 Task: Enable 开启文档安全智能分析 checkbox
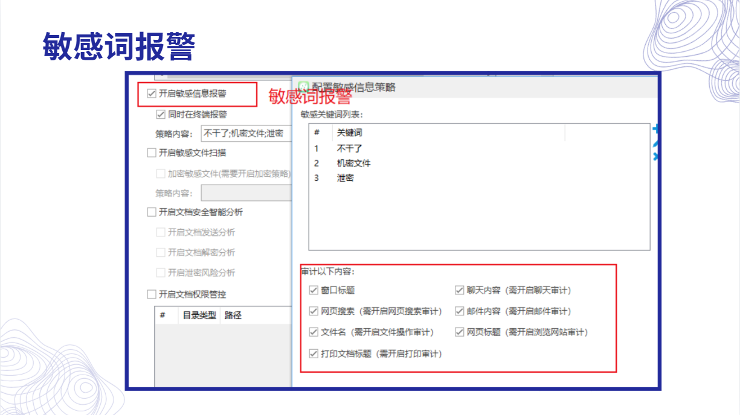pyautogui.click(x=152, y=212)
